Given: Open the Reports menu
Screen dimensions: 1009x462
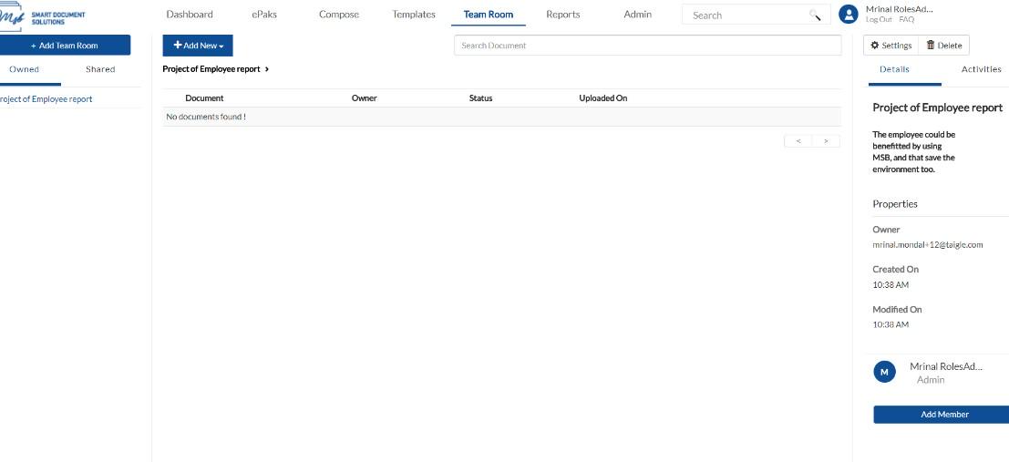Looking at the screenshot, I should click(x=563, y=15).
